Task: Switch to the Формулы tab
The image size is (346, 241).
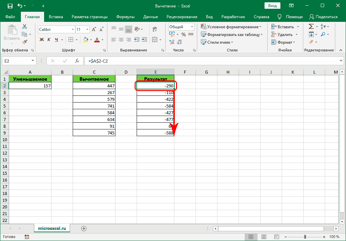Action: point(125,17)
